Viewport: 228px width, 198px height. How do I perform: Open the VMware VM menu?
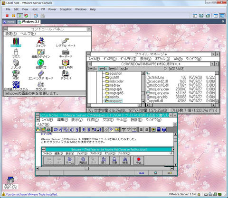(x=43, y=9)
